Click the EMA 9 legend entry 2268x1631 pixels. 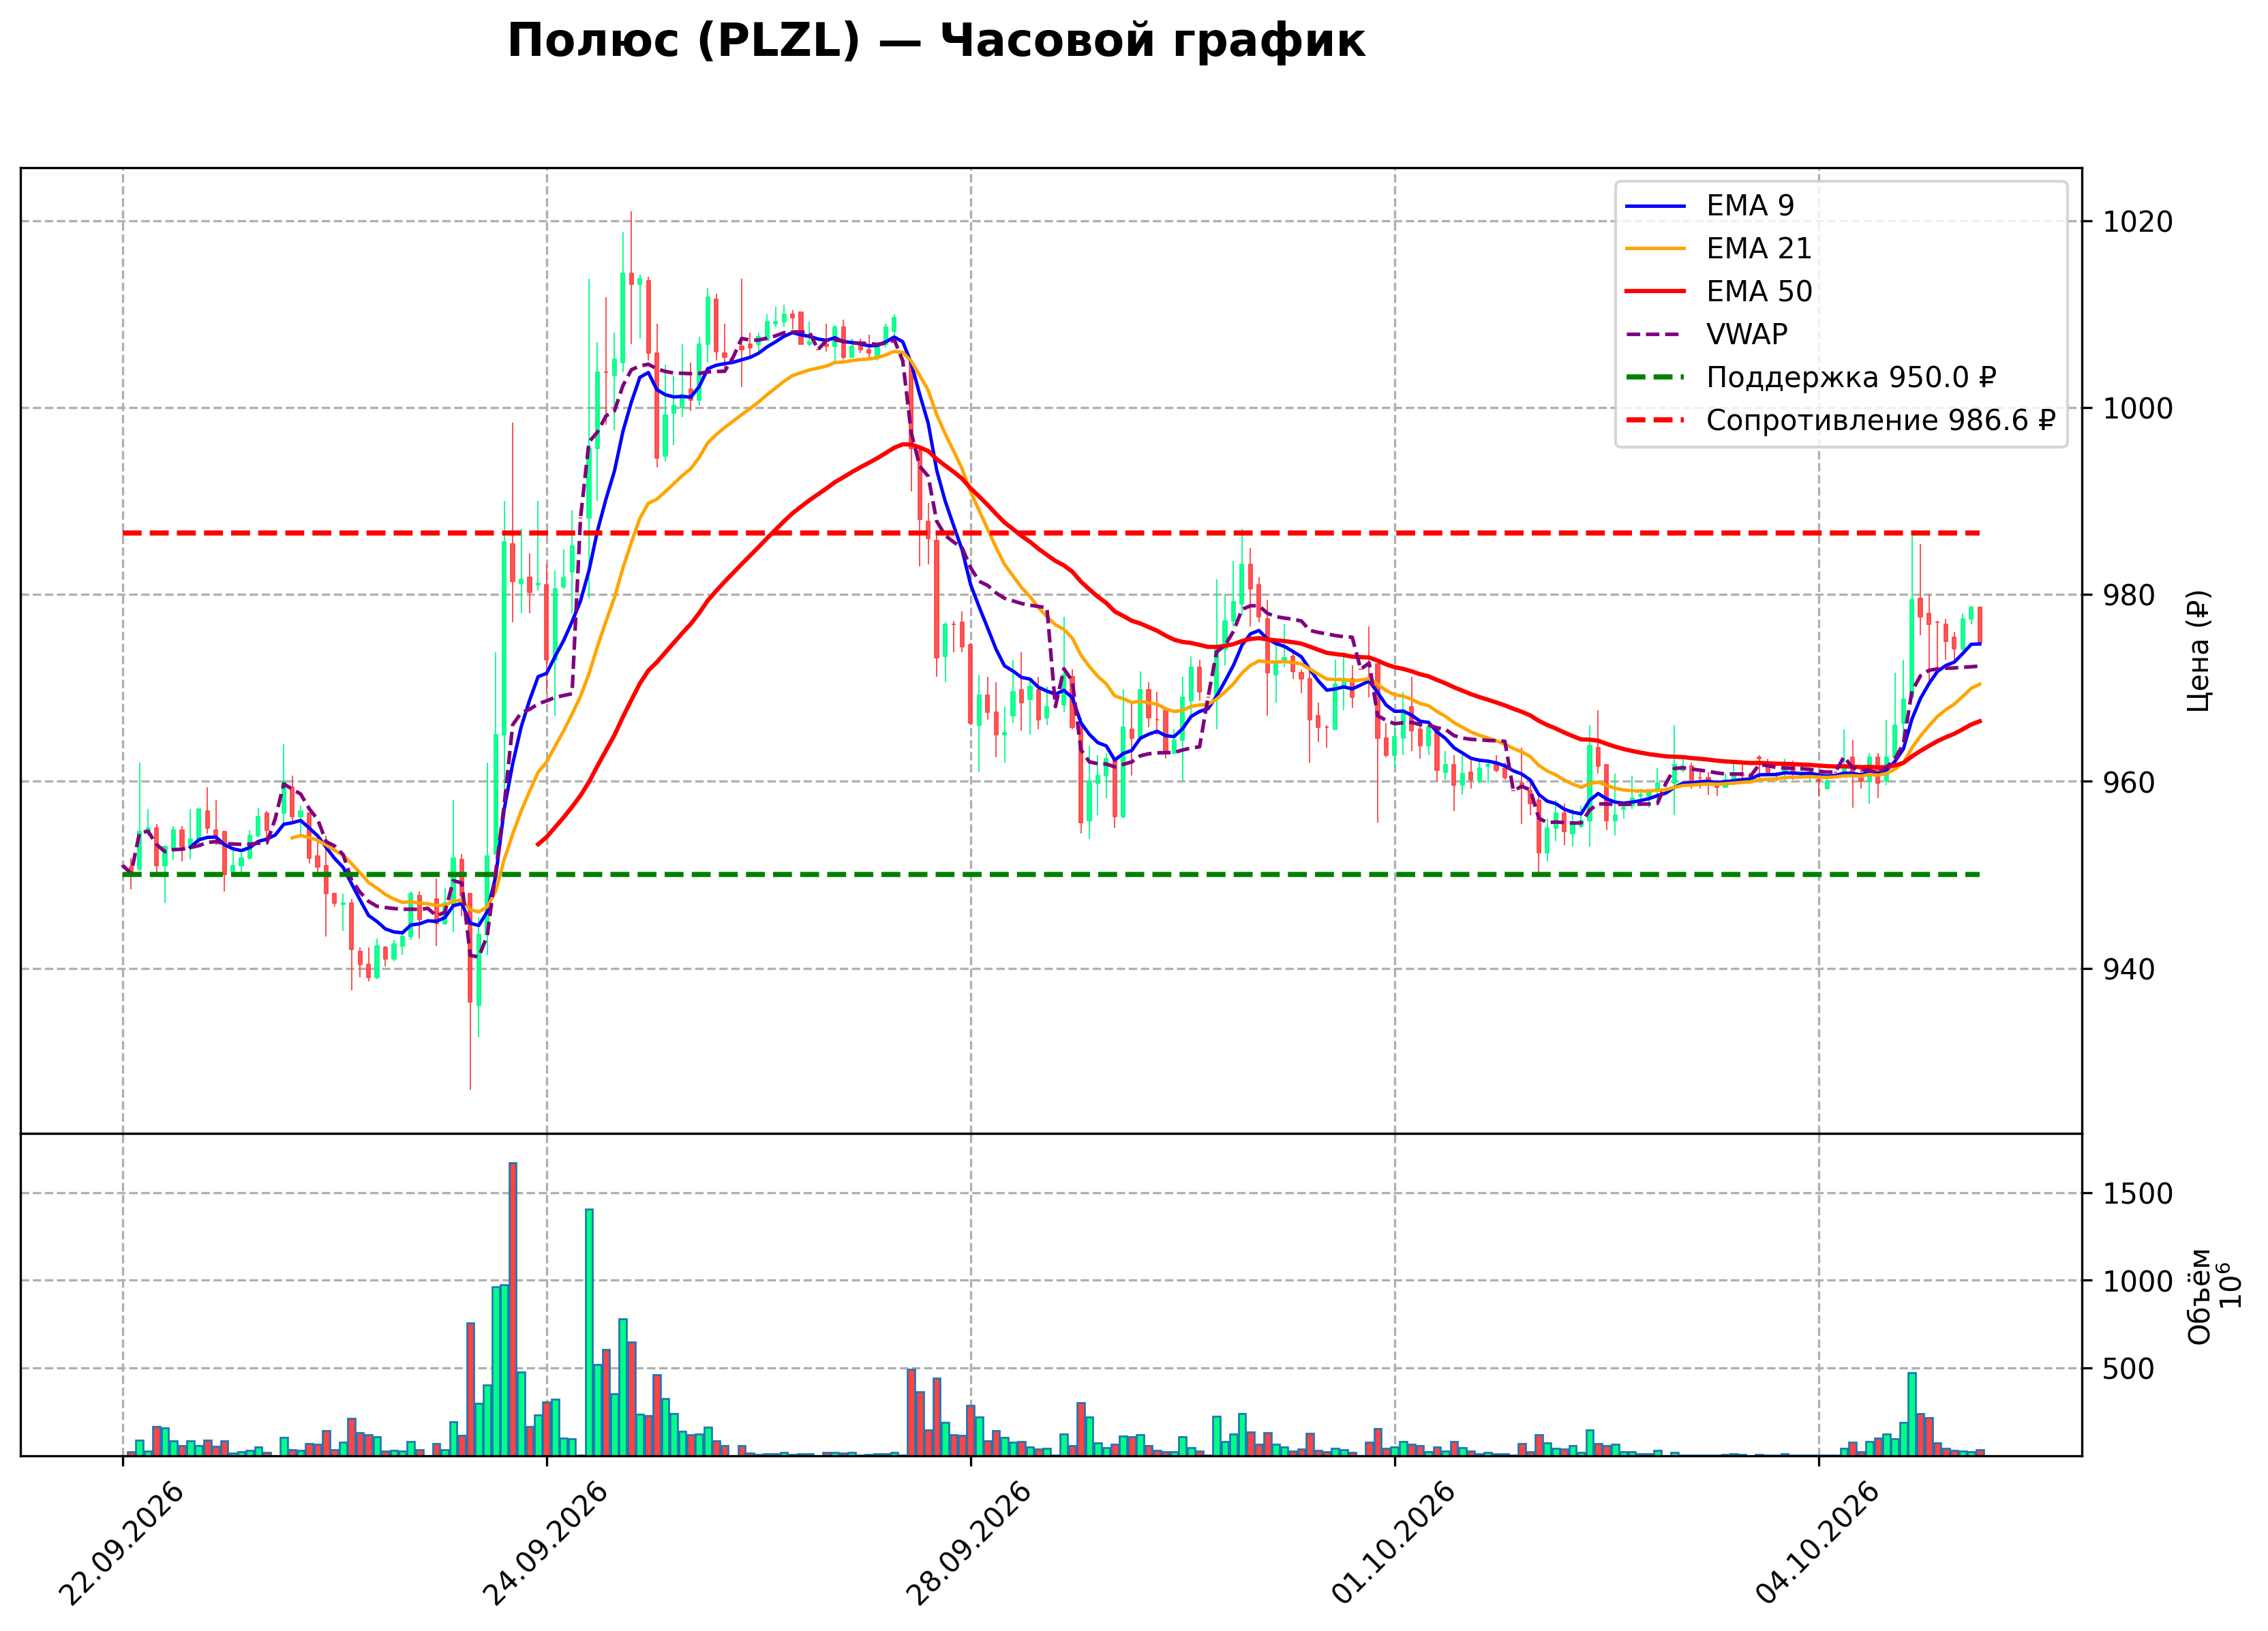coord(1710,206)
